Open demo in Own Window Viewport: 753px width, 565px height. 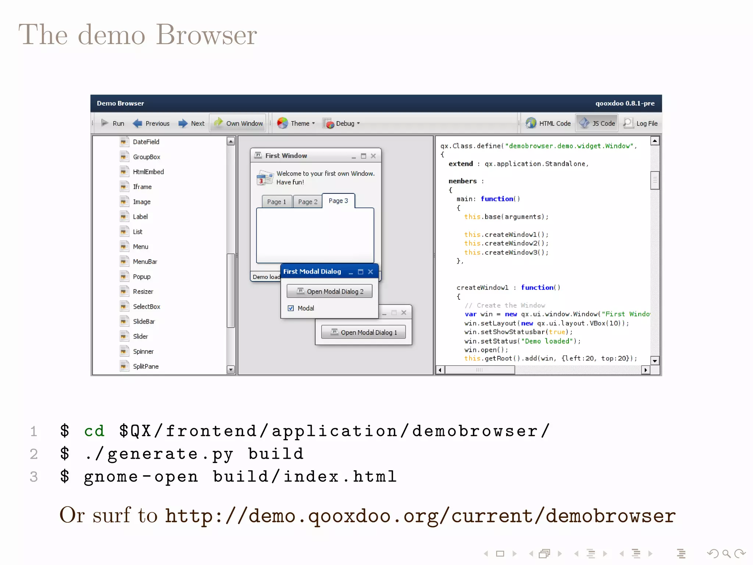238,123
